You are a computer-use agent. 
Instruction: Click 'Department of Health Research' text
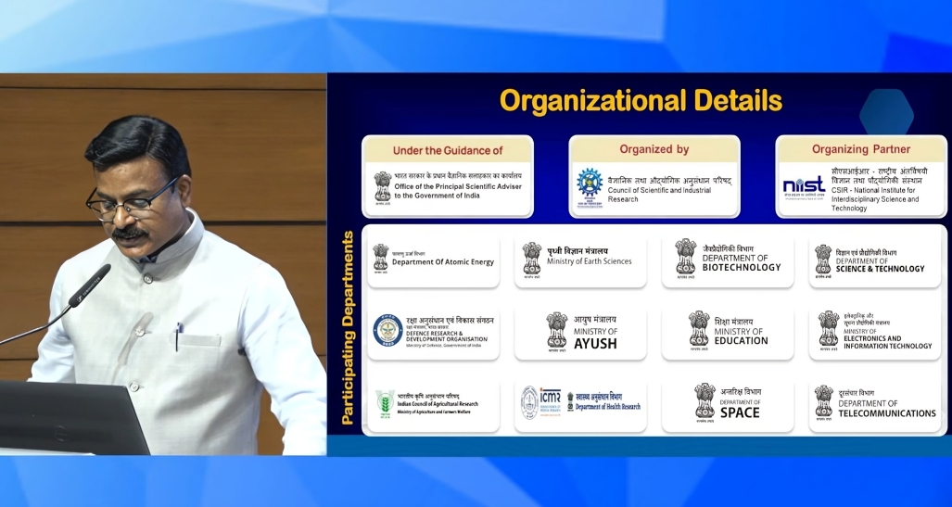[608, 407]
